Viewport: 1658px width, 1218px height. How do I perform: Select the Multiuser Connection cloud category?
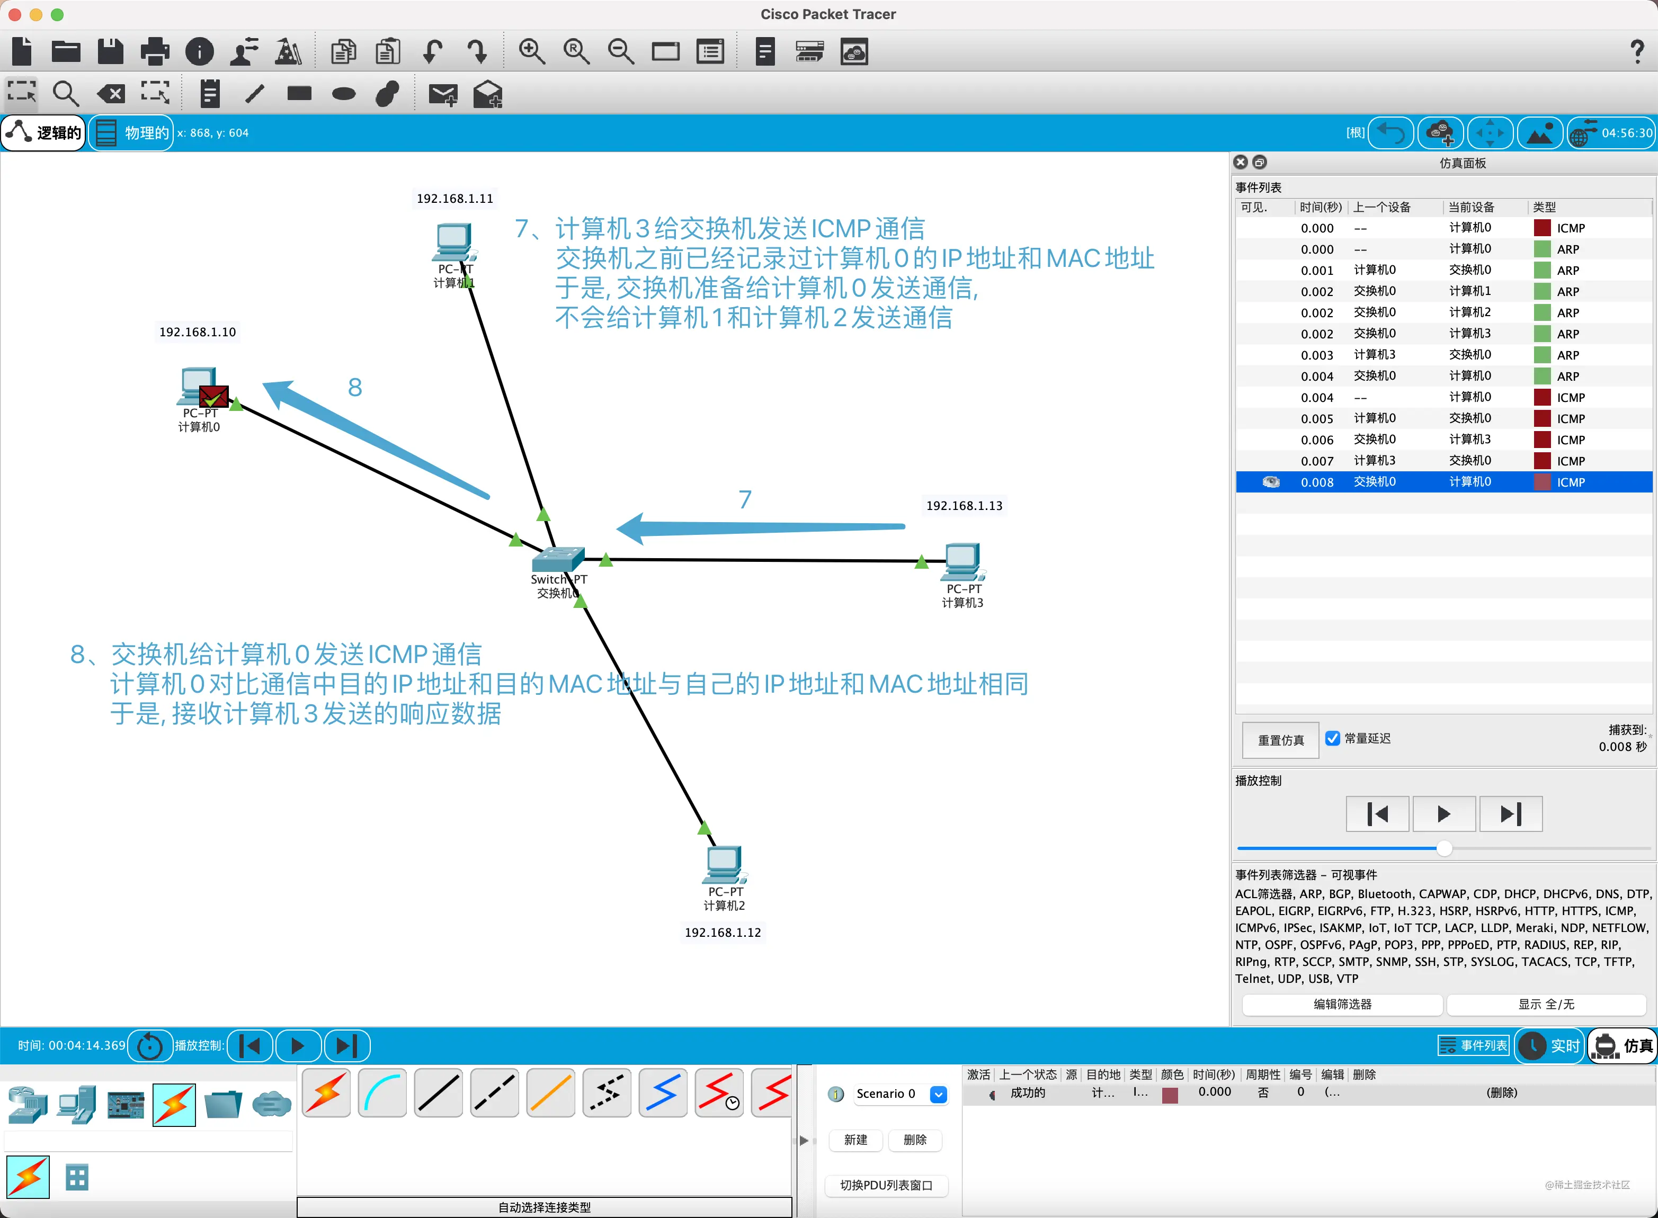[x=271, y=1104]
